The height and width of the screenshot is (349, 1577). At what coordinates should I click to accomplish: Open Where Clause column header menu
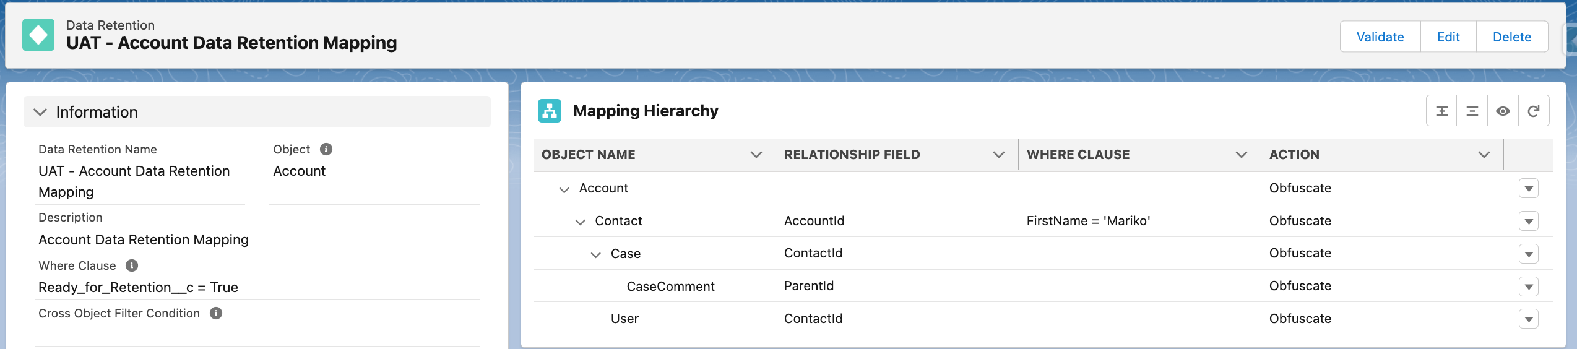pyautogui.click(x=1241, y=155)
